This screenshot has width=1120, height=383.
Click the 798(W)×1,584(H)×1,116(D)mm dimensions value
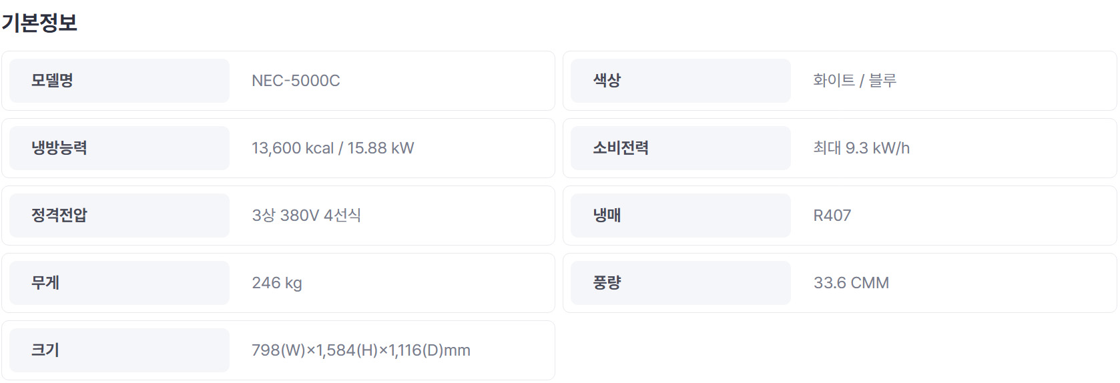[361, 350]
